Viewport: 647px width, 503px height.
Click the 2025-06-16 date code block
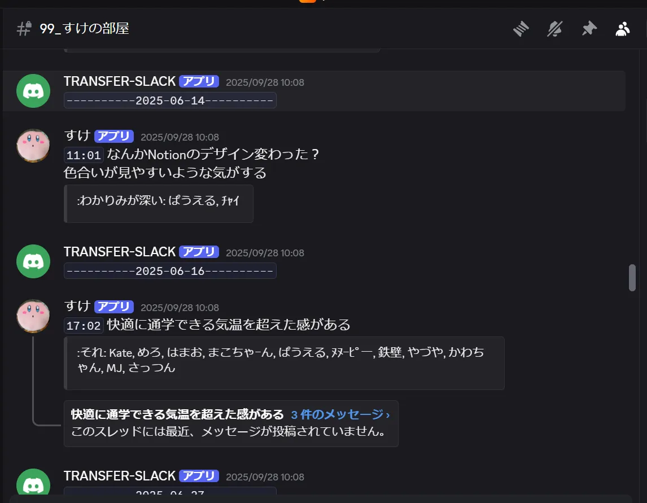pos(170,271)
